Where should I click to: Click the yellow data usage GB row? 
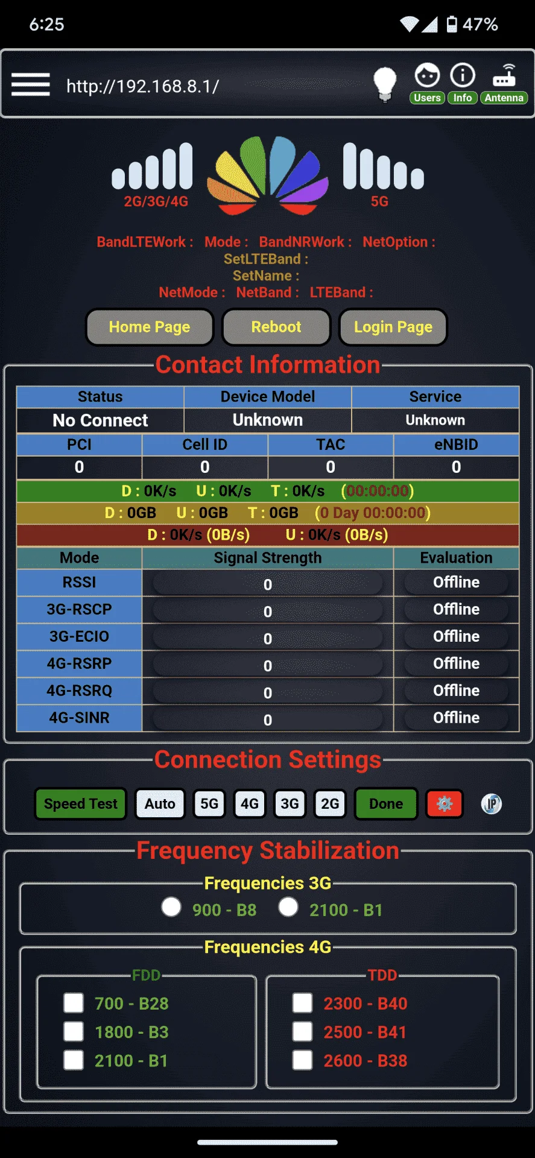pyautogui.click(x=268, y=513)
